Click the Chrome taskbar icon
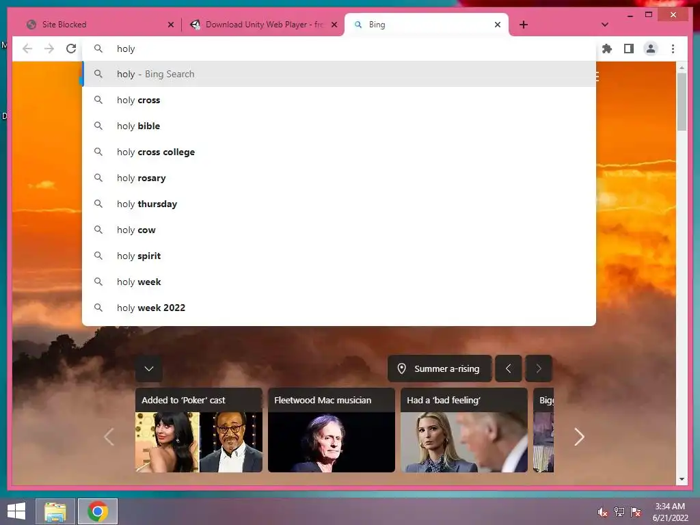This screenshot has width=700, height=525. (x=98, y=511)
